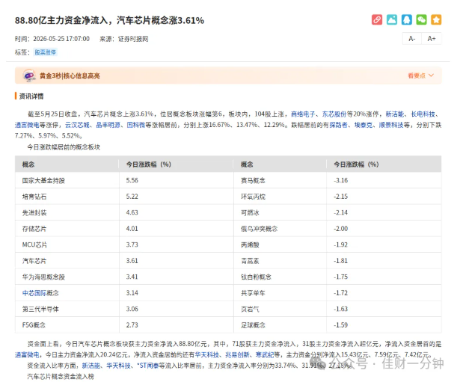Click the red copy-link share icon
Viewport: 463px width, 391px height.
point(377,19)
